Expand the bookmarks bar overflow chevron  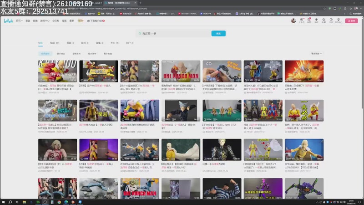[x=344, y=14]
